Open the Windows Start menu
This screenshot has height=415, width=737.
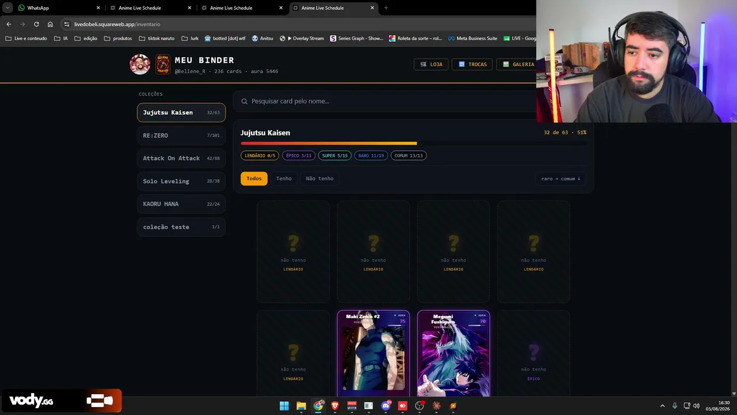coord(284,406)
